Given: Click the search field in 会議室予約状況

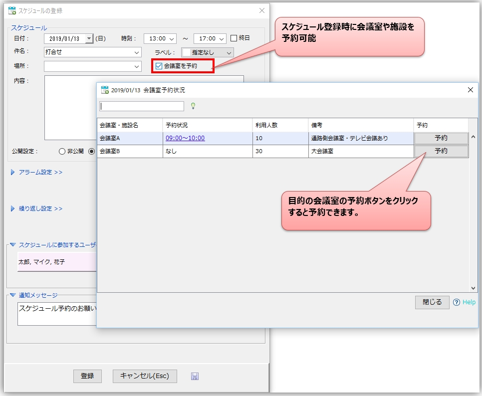Looking at the screenshot, I should tap(142, 106).
